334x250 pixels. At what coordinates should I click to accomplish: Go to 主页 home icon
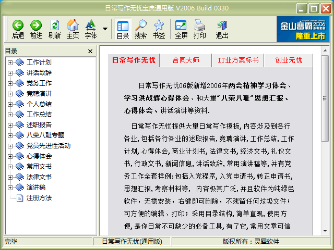point(73,25)
